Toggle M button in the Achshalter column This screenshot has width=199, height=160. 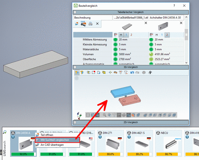(157, 35)
